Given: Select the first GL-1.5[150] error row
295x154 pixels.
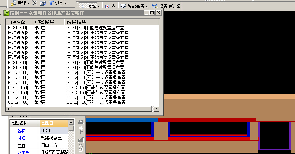Looking at the screenshot, I should (17, 87).
